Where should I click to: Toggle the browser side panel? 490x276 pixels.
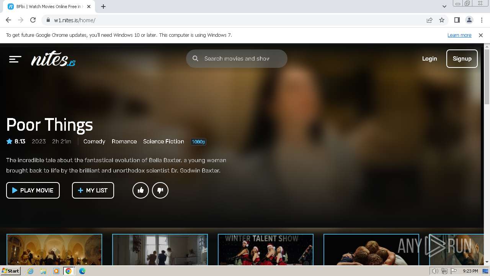pos(457,20)
